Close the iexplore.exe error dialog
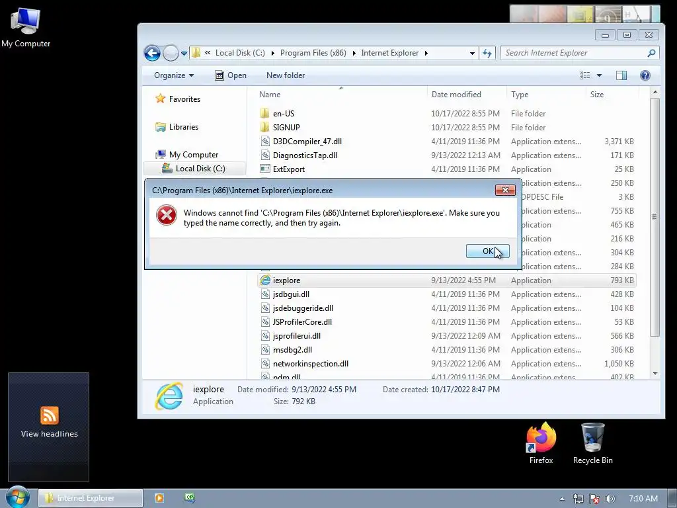Viewport: 677px width, 508px height. [x=504, y=190]
